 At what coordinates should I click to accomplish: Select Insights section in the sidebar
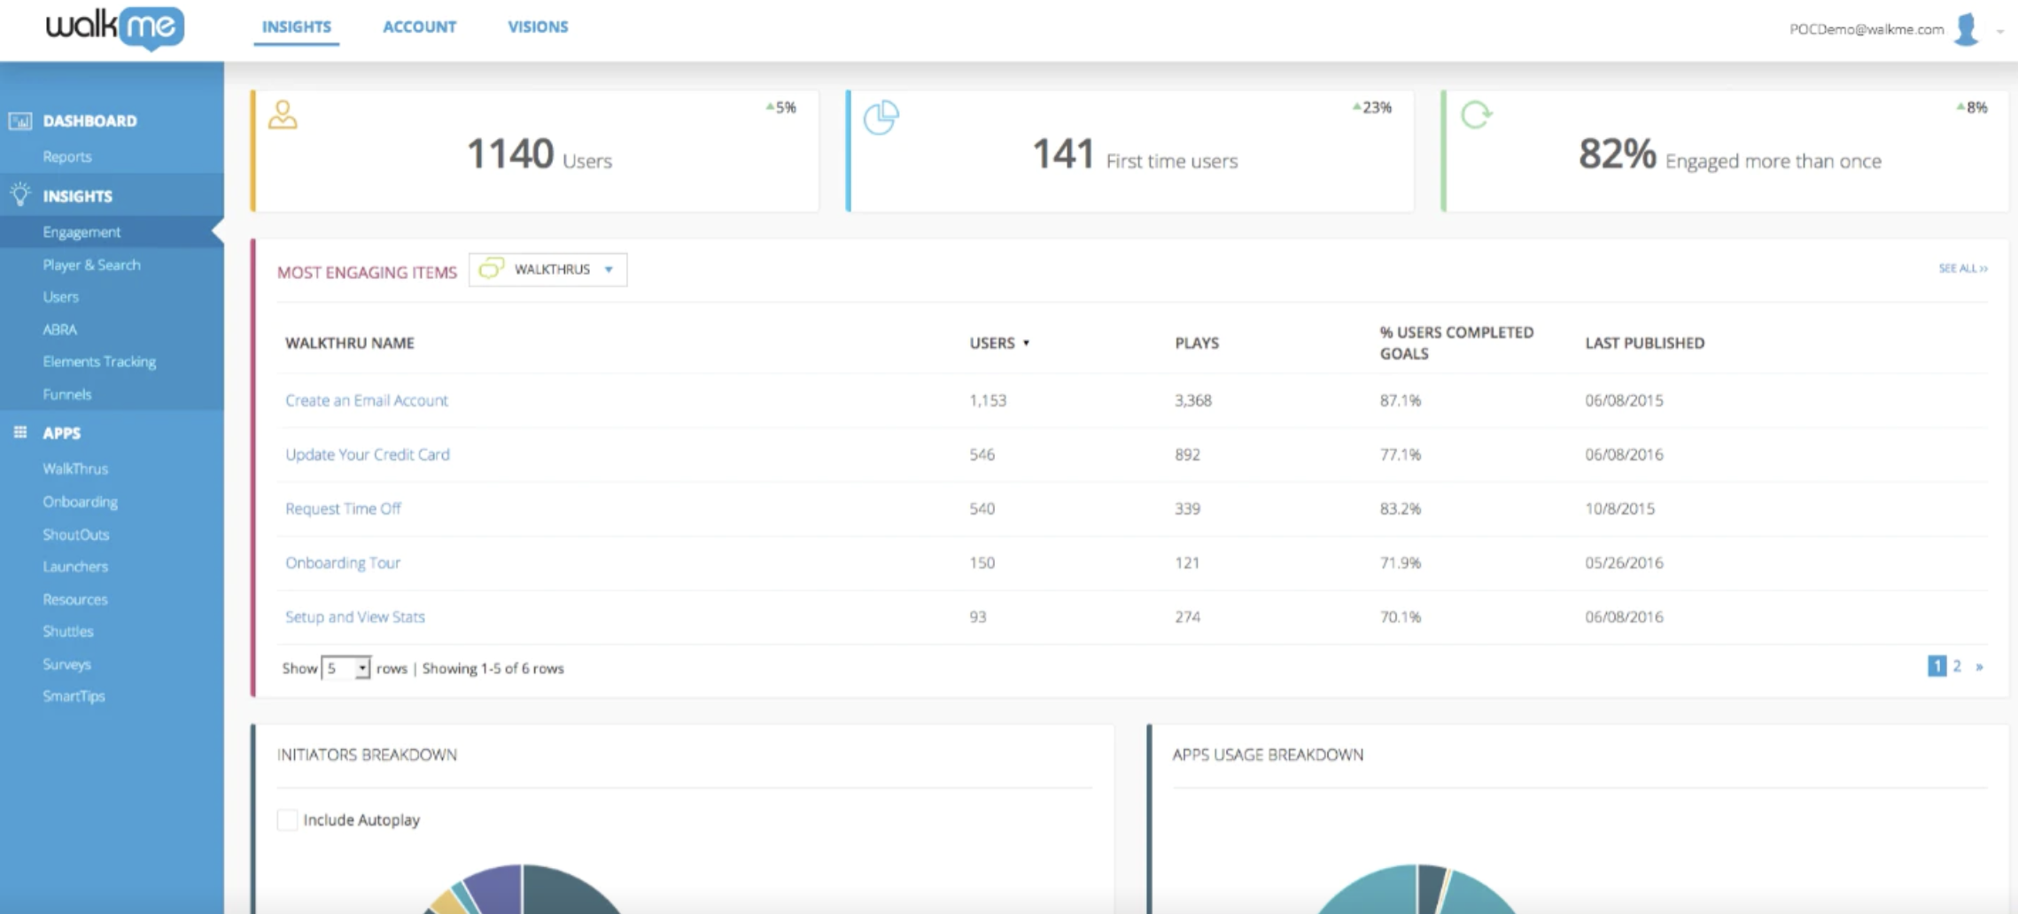click(x=78, y=196)
